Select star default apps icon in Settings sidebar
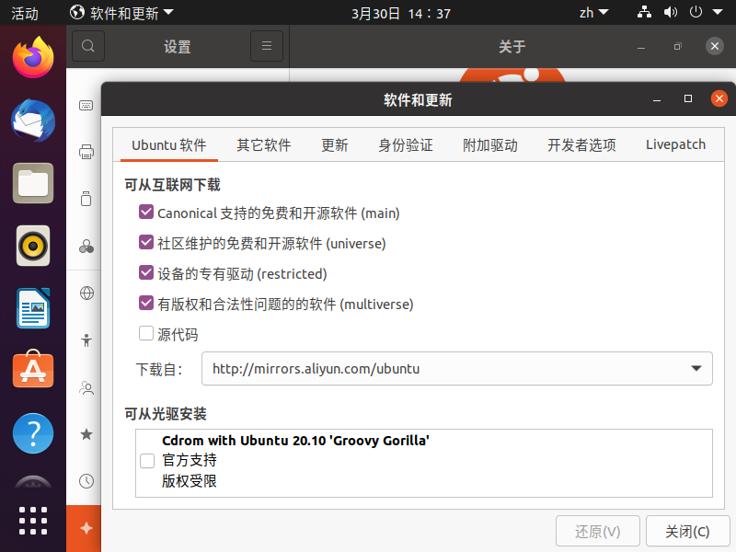736x552 pixels. [86, 434]
